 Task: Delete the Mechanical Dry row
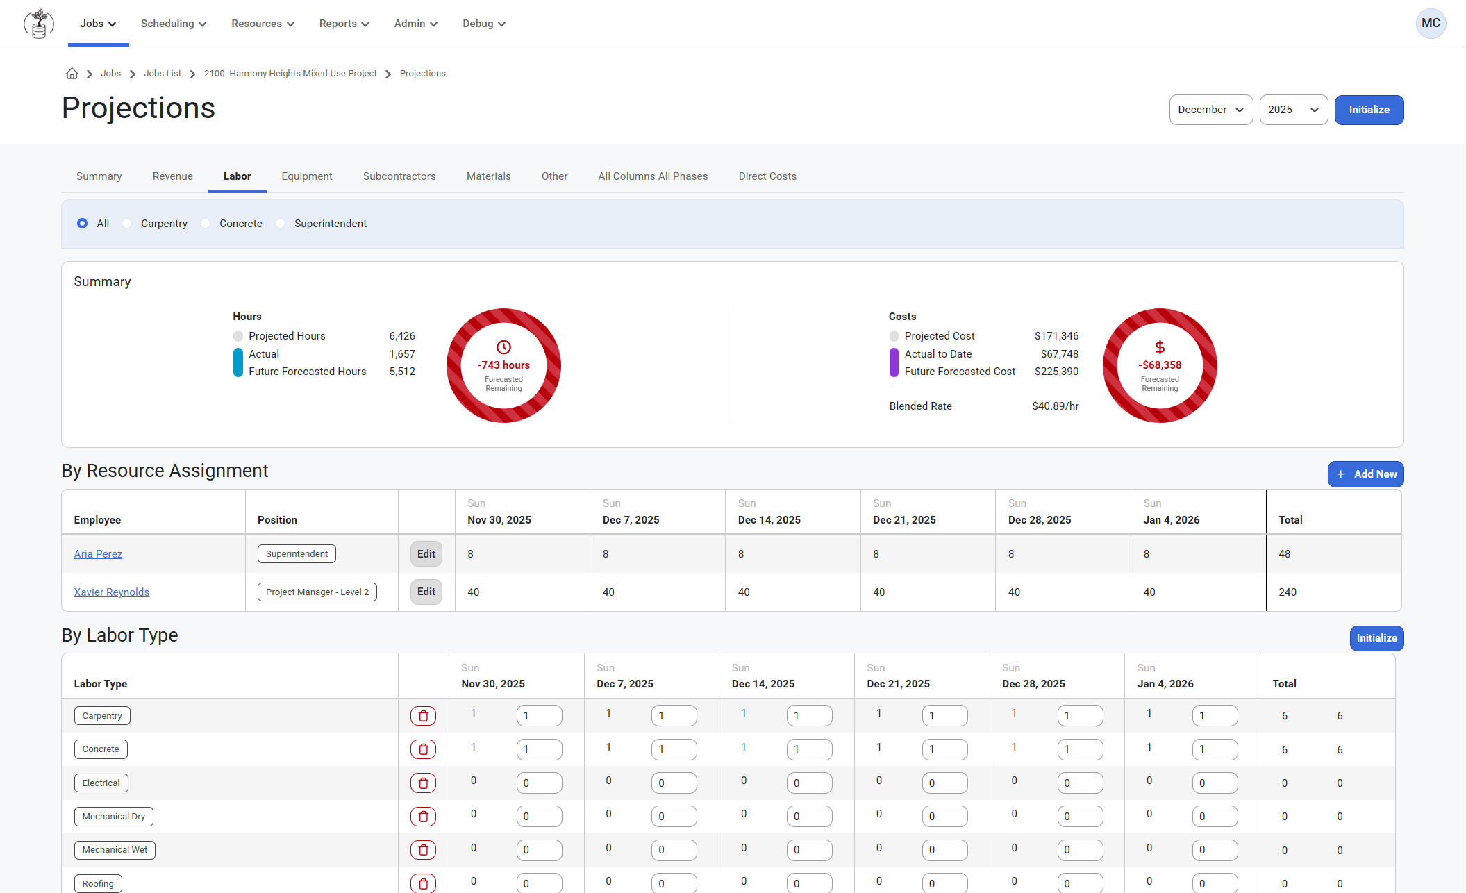[x=423, y=817]
